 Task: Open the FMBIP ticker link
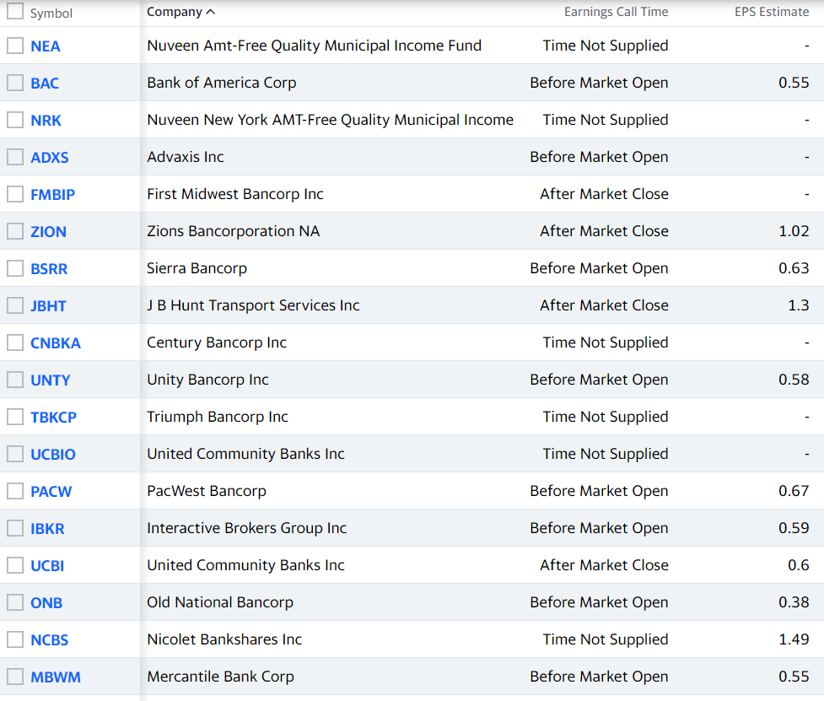click(52, 194)
